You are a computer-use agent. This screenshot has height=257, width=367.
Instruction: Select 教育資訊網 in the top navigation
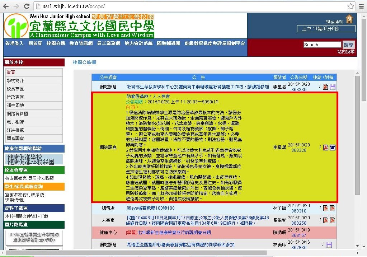(81, 43)
